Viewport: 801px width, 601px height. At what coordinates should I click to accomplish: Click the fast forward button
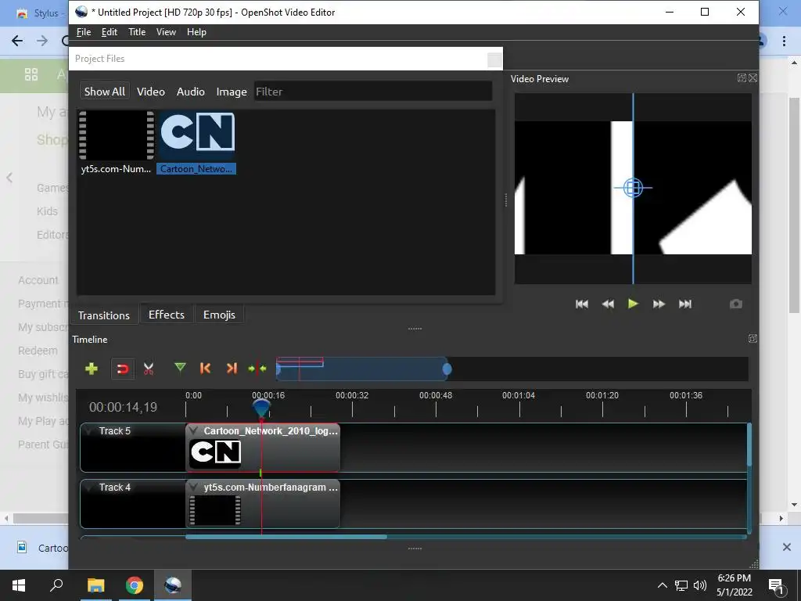[659, 304]
